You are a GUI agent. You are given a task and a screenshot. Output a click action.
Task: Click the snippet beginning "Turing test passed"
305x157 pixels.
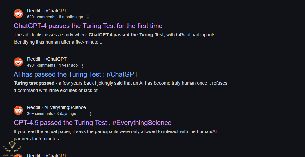(x=120, y=87)
